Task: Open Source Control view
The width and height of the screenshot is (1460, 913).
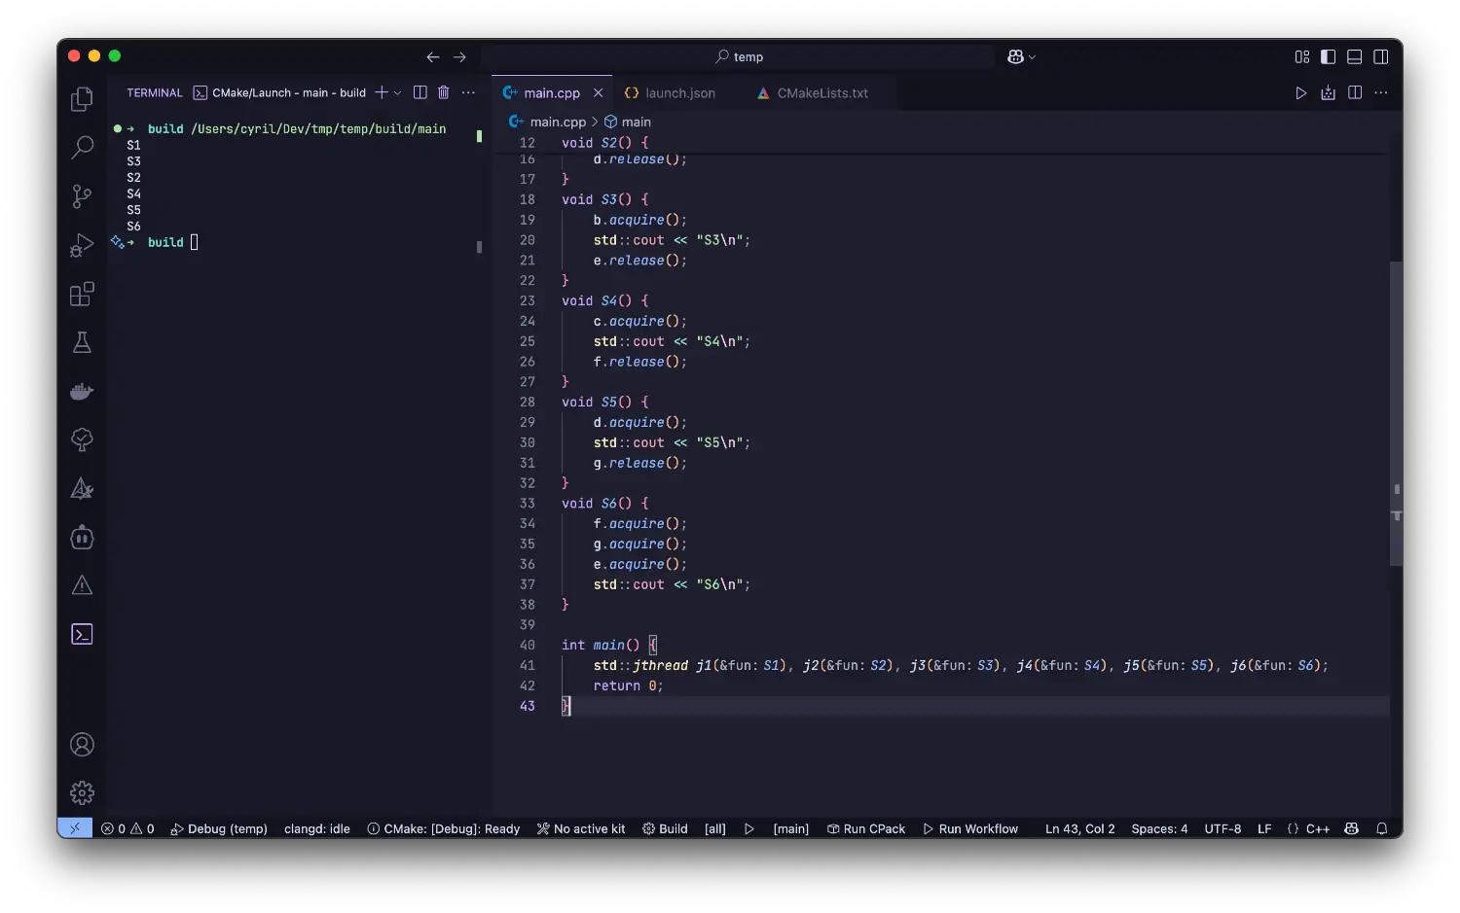Action: coord(83,196)
